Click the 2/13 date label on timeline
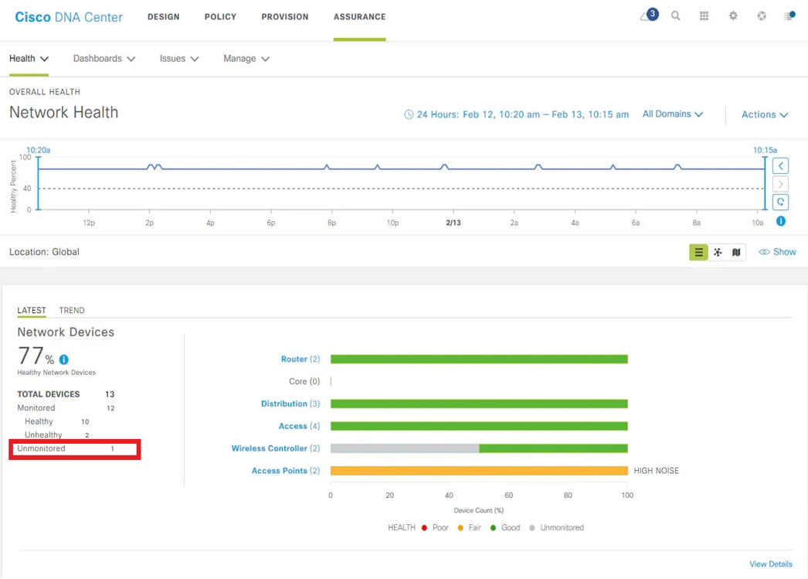Viewport: 808px width, 579px height. [453, 223]
